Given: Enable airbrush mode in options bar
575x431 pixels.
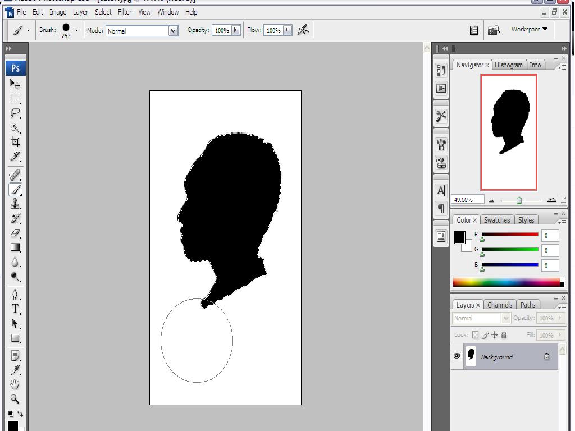Looking at the screenshot, I should [303, 30].
